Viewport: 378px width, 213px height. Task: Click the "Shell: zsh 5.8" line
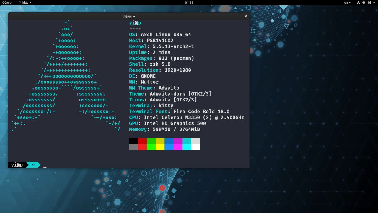[150, 64]
